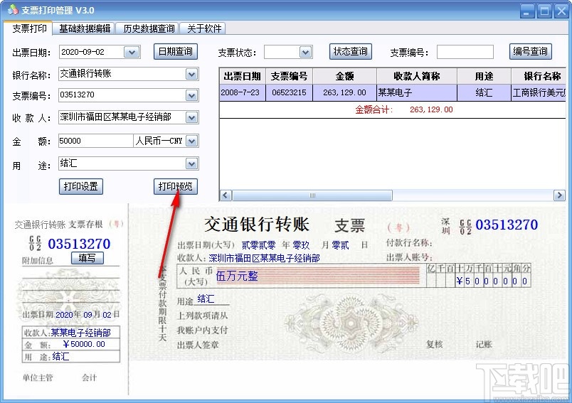
Task: Expand the 出票日期 date picker dropdown
Action: tap(132, 53)
